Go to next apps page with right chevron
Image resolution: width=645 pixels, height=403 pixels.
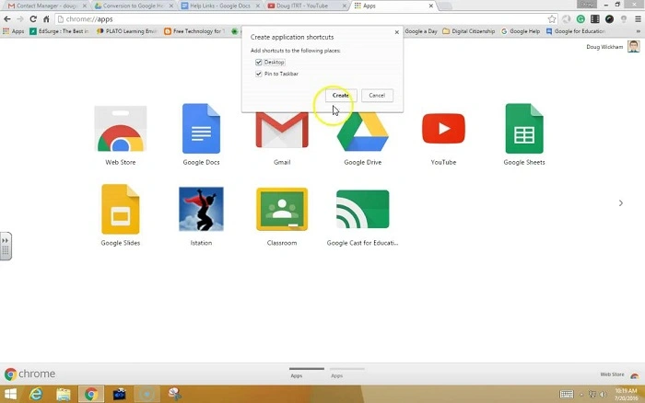(x=620, y=203)
